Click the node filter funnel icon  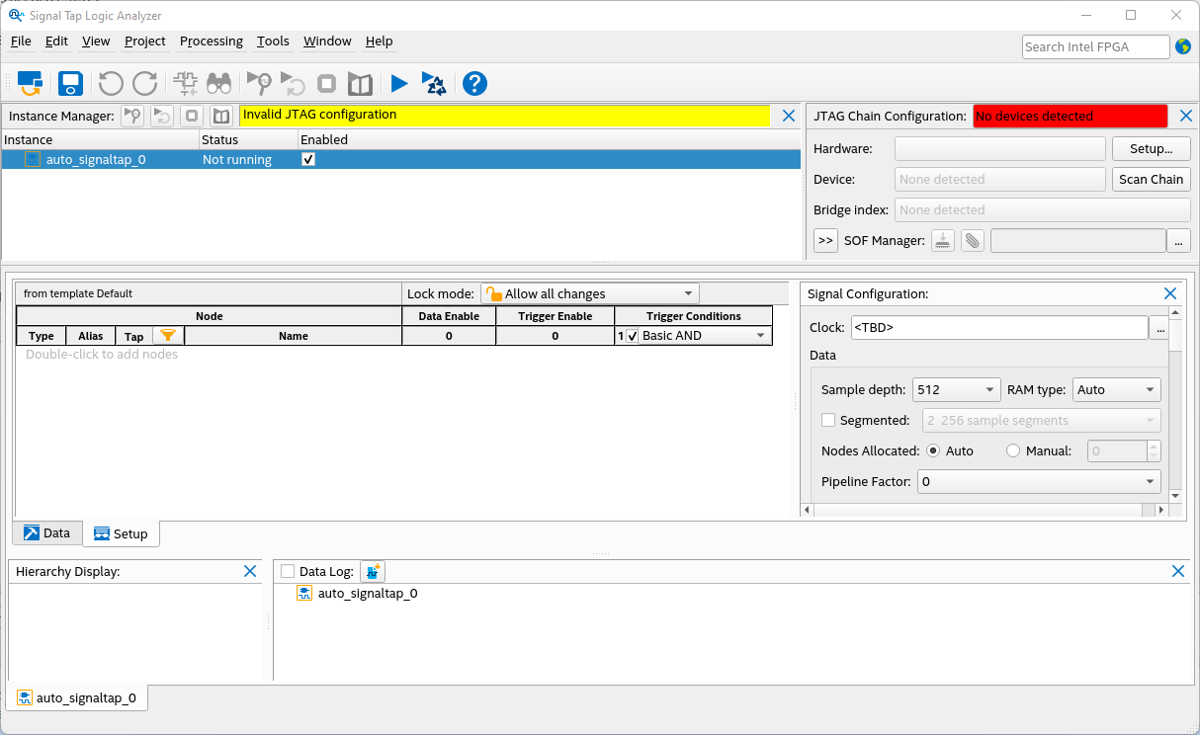click(x=168, y=336)
